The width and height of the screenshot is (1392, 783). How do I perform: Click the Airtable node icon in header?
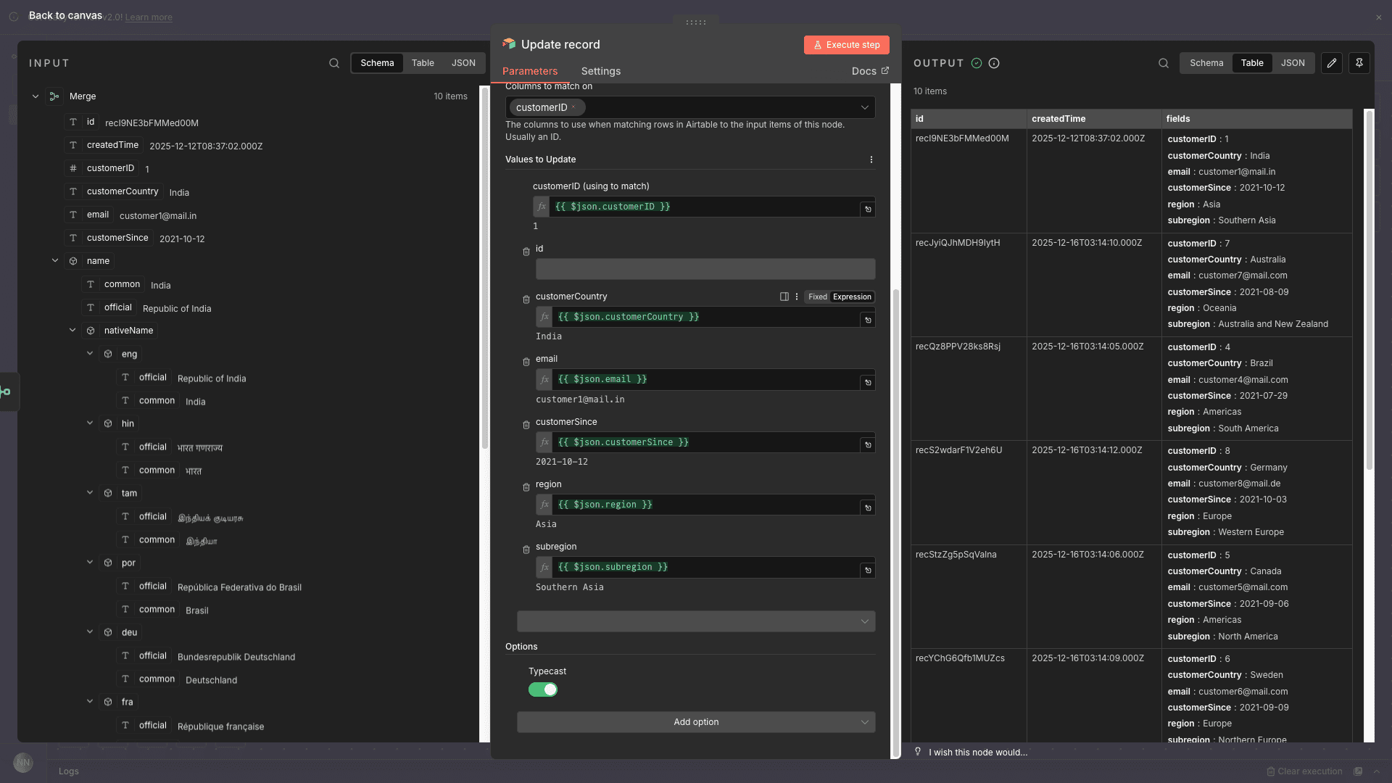509,44
